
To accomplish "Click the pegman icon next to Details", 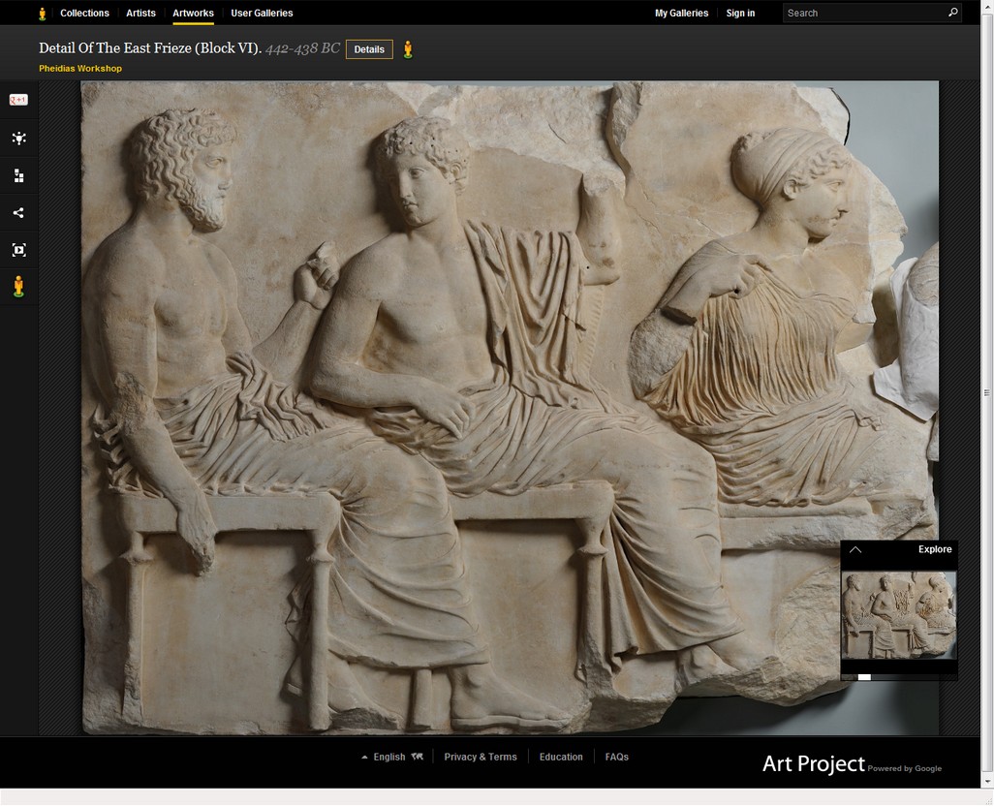I will (408, 49).
